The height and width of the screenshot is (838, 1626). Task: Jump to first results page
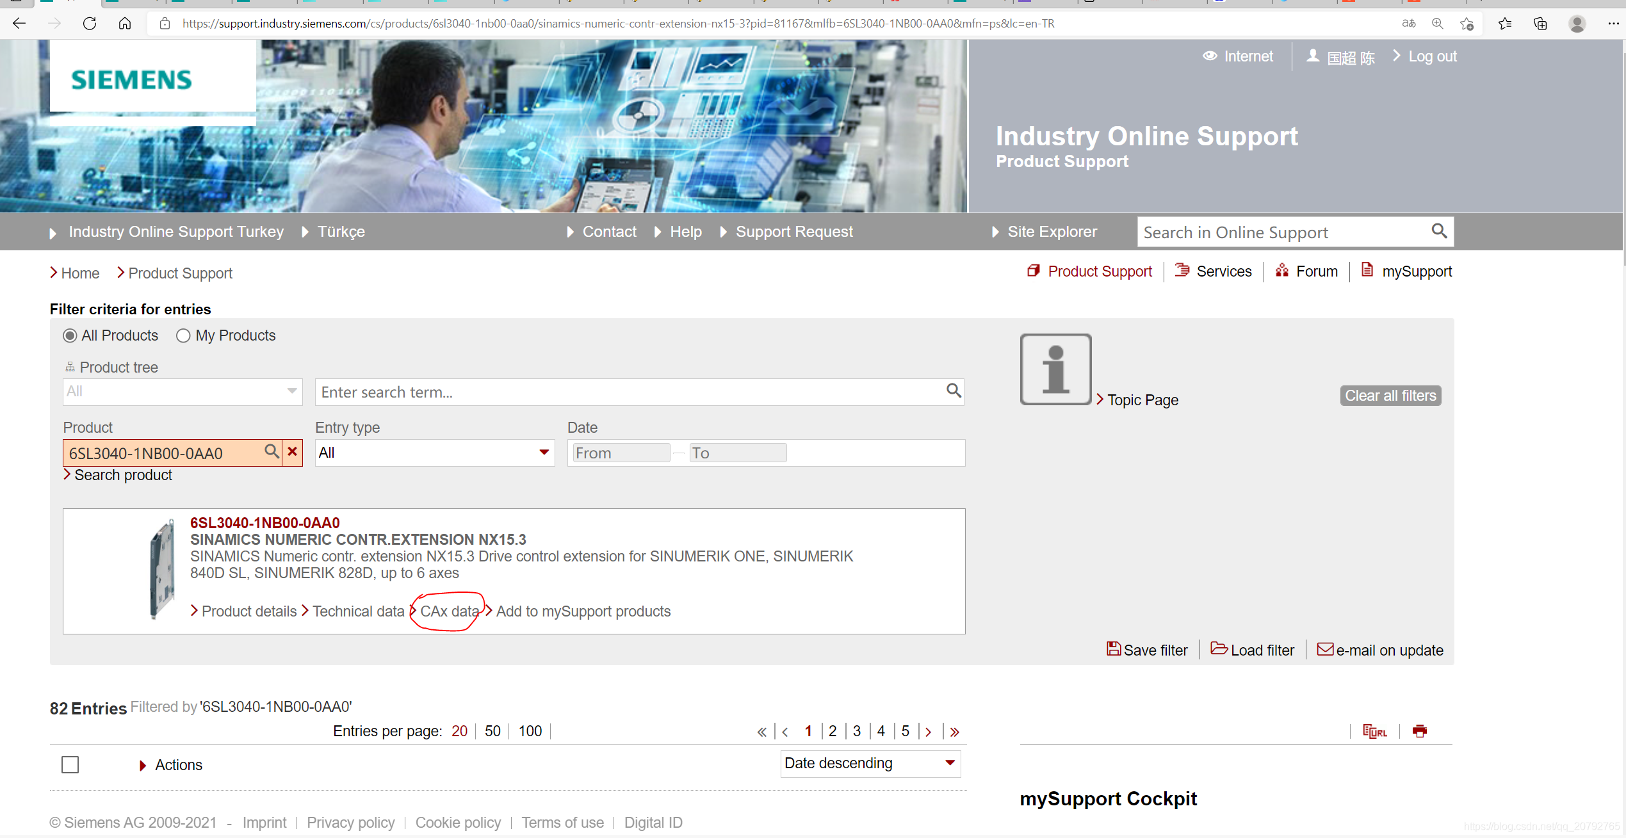[761, 732]
